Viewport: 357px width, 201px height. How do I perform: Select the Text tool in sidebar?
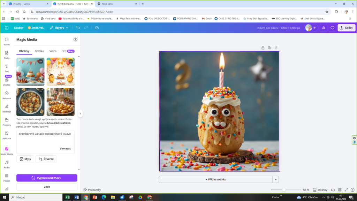point(7,68)
